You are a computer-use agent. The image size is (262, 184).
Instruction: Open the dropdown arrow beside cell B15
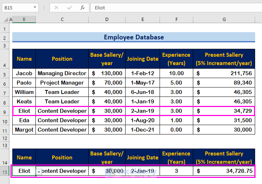pyautogui.click(x=39, y=172)
